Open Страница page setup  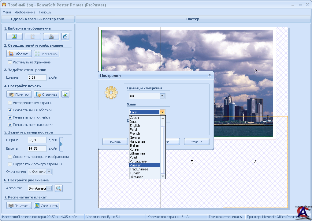point(46,94)
